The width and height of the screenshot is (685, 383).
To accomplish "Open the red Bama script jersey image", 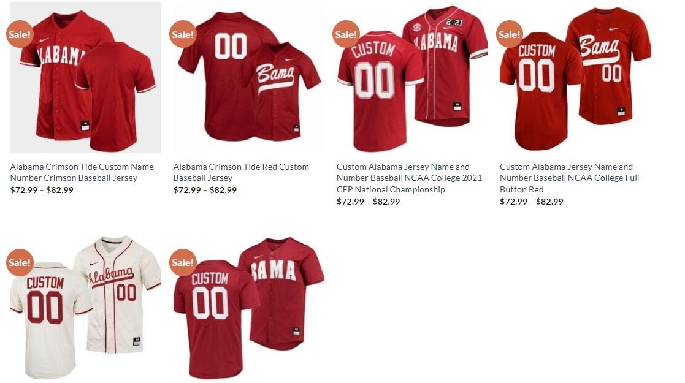I will coord(248,77).
